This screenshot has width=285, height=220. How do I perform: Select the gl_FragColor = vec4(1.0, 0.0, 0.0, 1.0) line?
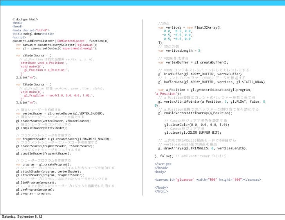(57, 95)
